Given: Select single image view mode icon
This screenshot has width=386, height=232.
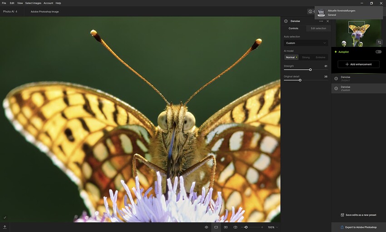Looking at the screenshot, I should [216, 227].
